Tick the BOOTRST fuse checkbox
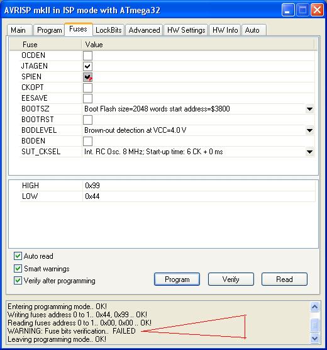 (87, 120)
